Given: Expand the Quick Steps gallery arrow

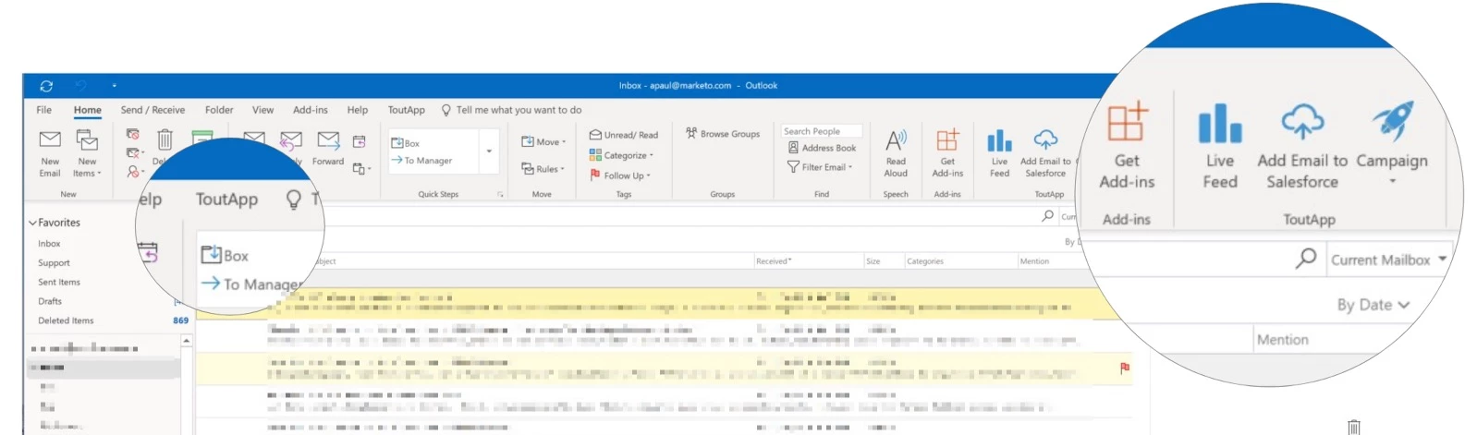Looking at the screenshot, I should point(489,151).
